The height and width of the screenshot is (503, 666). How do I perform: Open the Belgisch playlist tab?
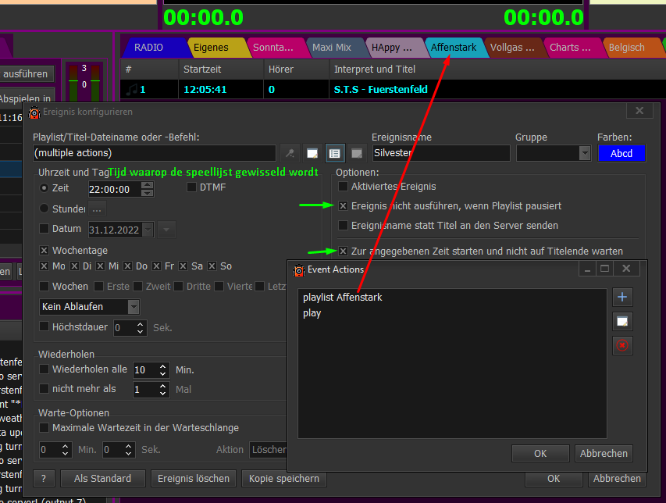pos(626,48)
